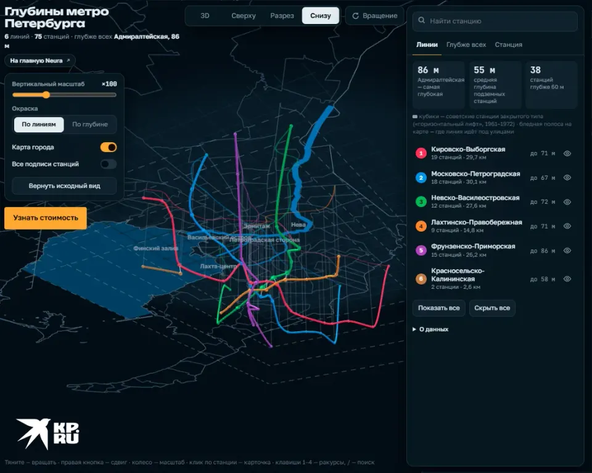Click the 86 м Адмиралтейская stat card
The width and height of the screenshot is (592, 473).
(438, 85)
